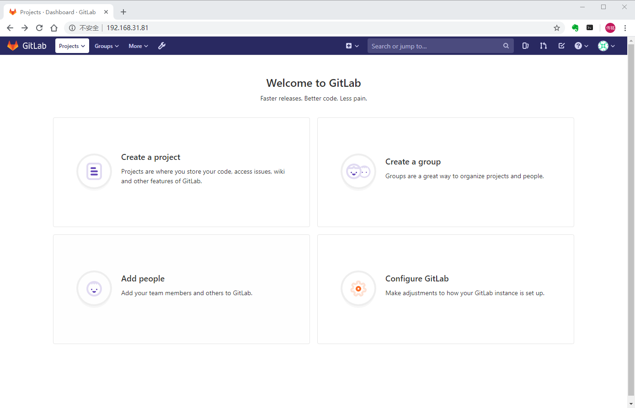Click the Create a group icon
635x408 pixels.
(358, 171)
